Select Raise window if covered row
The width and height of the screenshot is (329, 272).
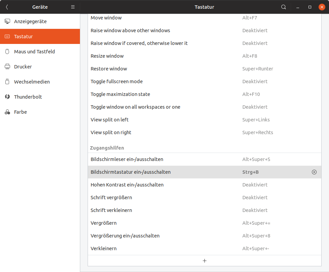point(204,43)
